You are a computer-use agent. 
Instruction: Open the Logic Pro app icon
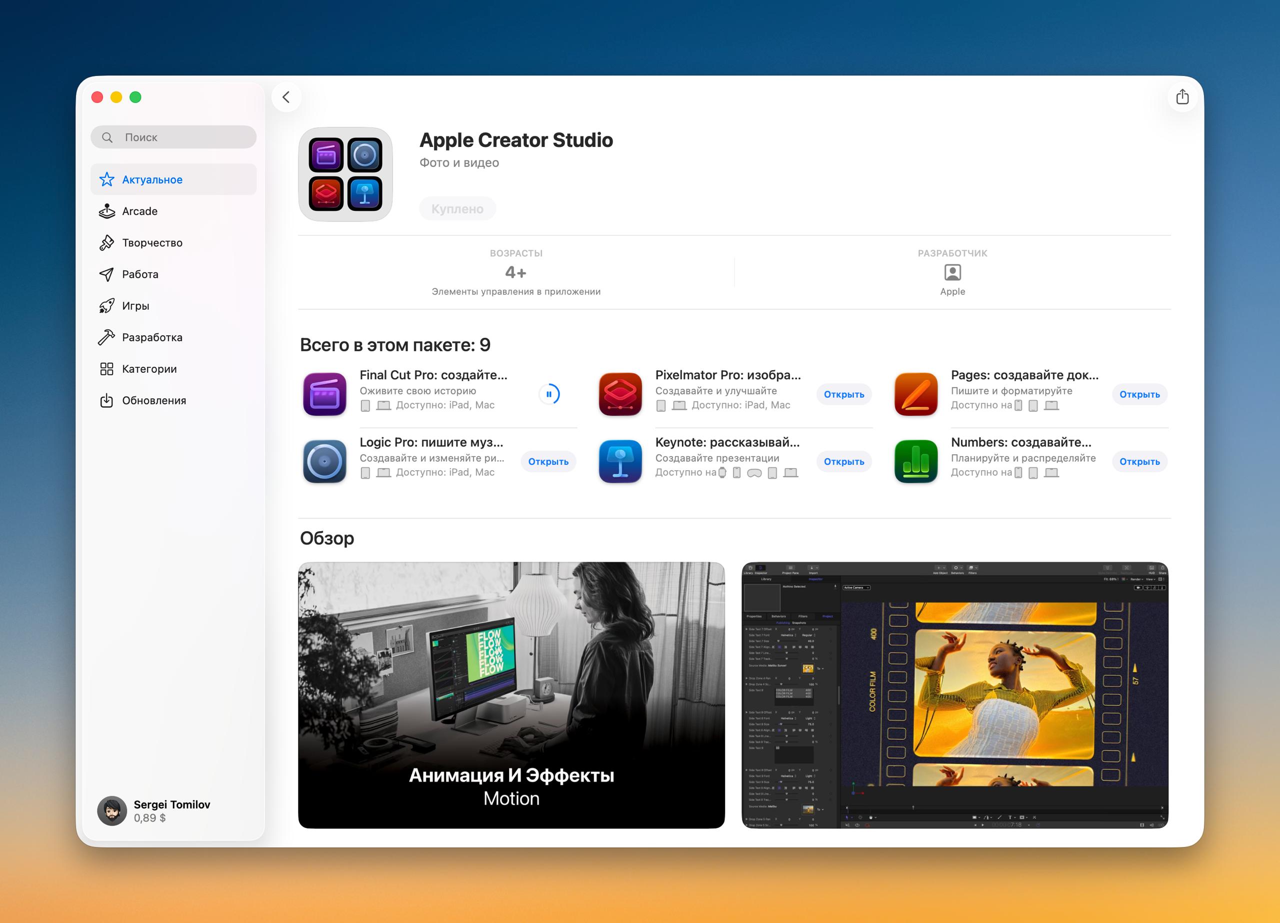coord(324,462)
